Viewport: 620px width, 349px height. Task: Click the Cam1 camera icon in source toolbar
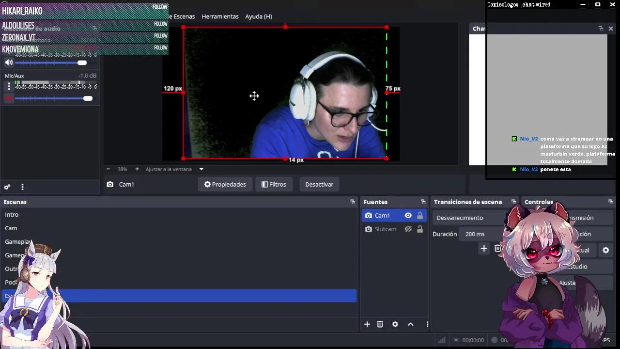[x=110, y=184]
